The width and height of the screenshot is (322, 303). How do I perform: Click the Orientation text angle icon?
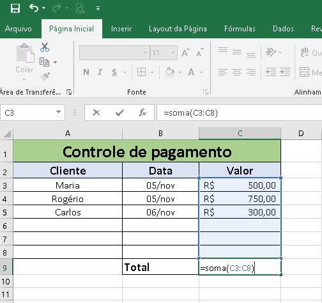point(271,52)
